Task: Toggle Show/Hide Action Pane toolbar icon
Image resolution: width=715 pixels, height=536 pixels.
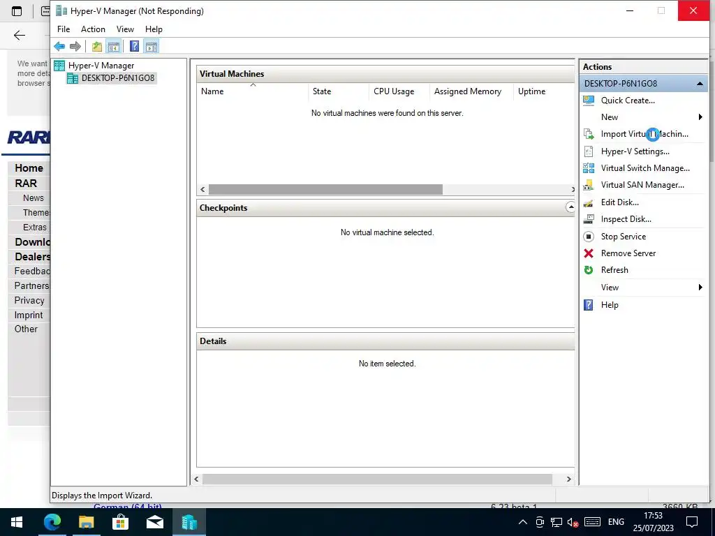Action: (x=152, y=46)
